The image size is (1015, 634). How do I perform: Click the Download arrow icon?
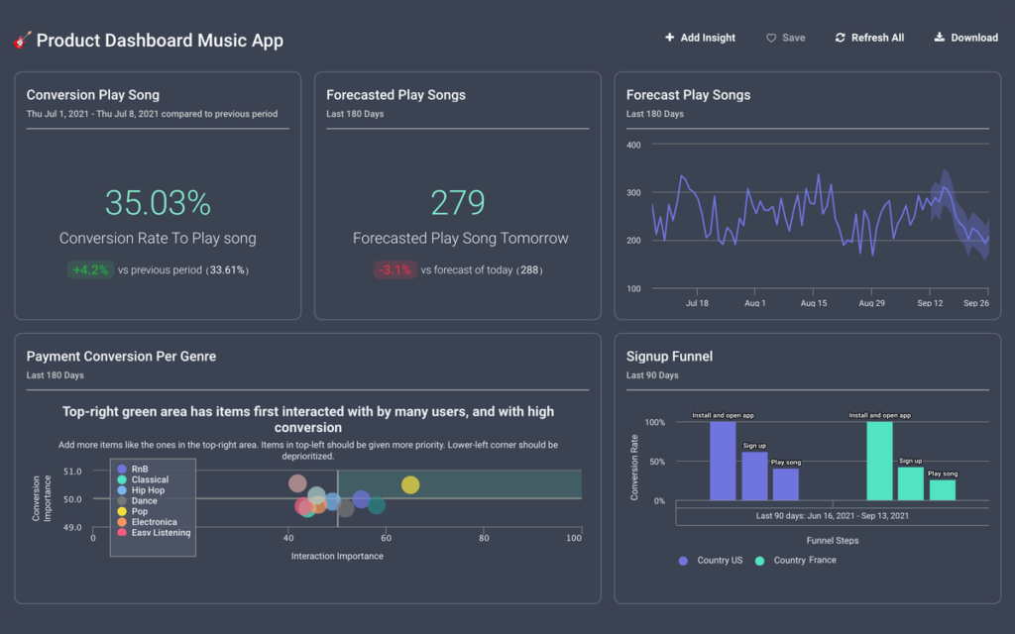coord(940,37)
